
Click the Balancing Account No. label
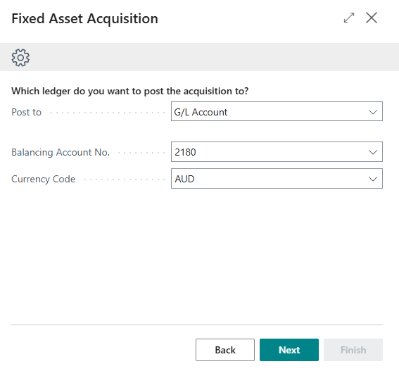(x=61, y=152)
